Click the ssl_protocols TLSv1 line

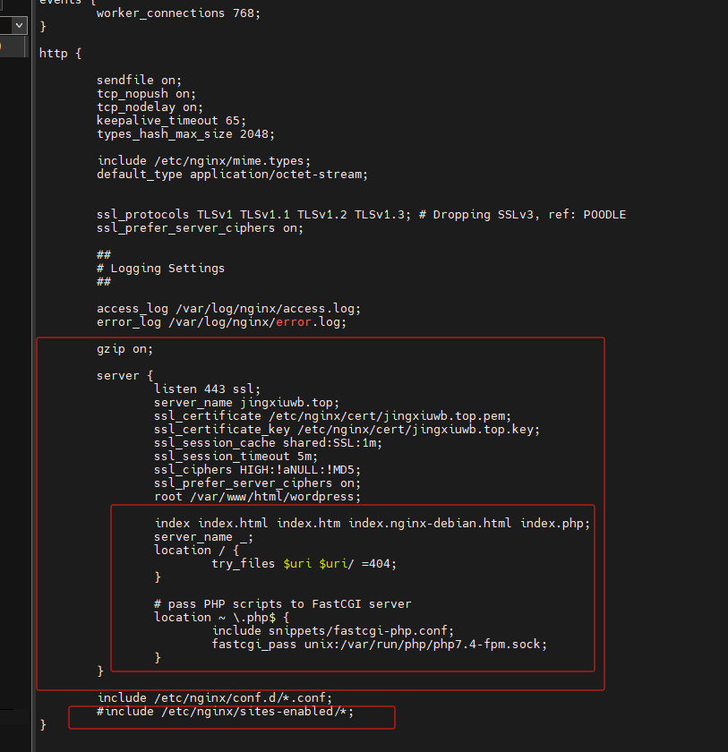[x=361, y=214]
